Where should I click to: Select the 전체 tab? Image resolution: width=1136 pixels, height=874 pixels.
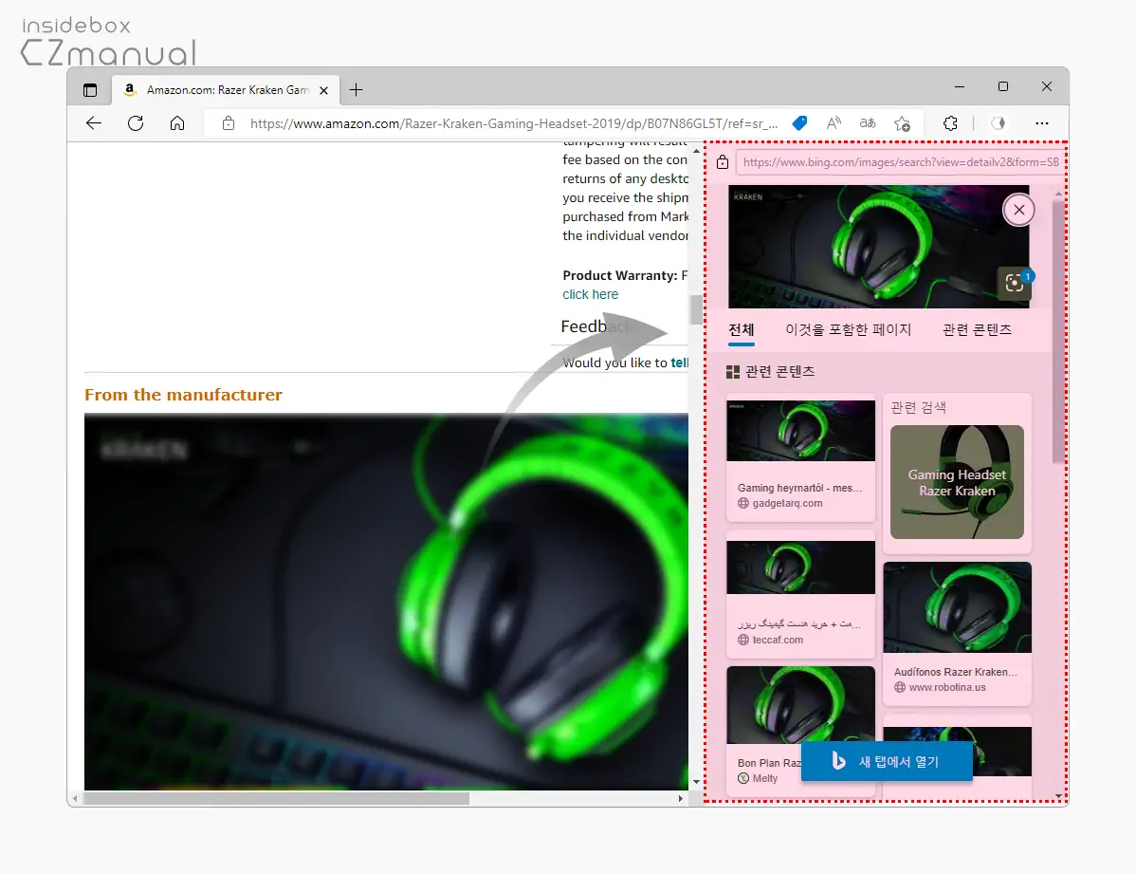pos(742,330)
